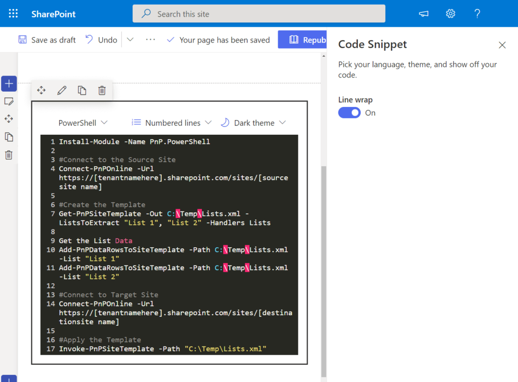The image size is (518, 382).
Task: Close the Code Snippet pane
Action: (502, 45)
